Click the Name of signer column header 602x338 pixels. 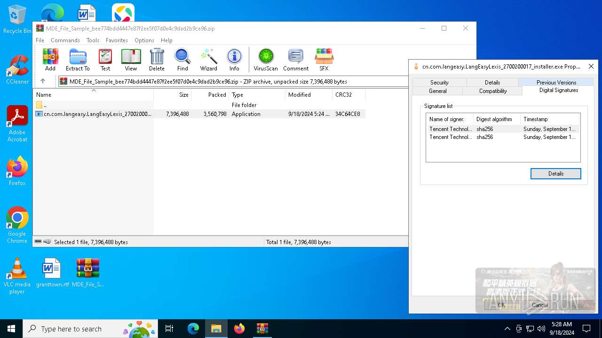450,119
